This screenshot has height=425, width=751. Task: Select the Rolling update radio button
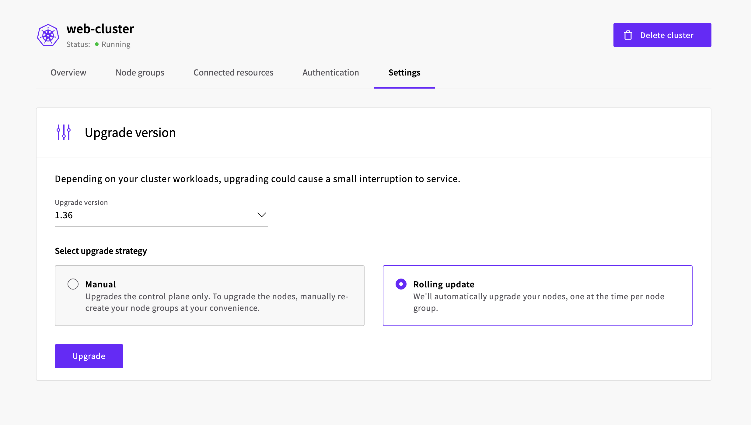(401, 284)
